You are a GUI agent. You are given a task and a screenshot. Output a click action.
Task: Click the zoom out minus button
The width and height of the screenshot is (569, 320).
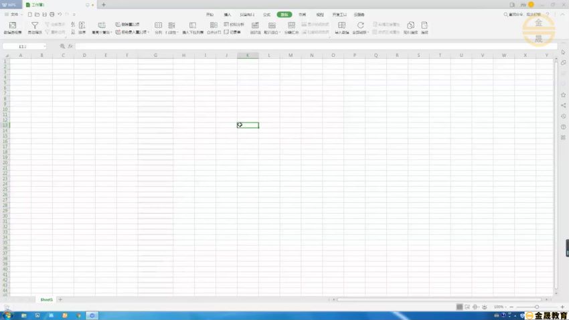[x=511, y=307]
